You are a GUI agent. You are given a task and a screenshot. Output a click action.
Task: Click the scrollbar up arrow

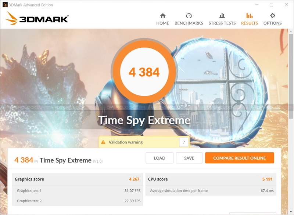pyautogui.click(x=291, y=32)
